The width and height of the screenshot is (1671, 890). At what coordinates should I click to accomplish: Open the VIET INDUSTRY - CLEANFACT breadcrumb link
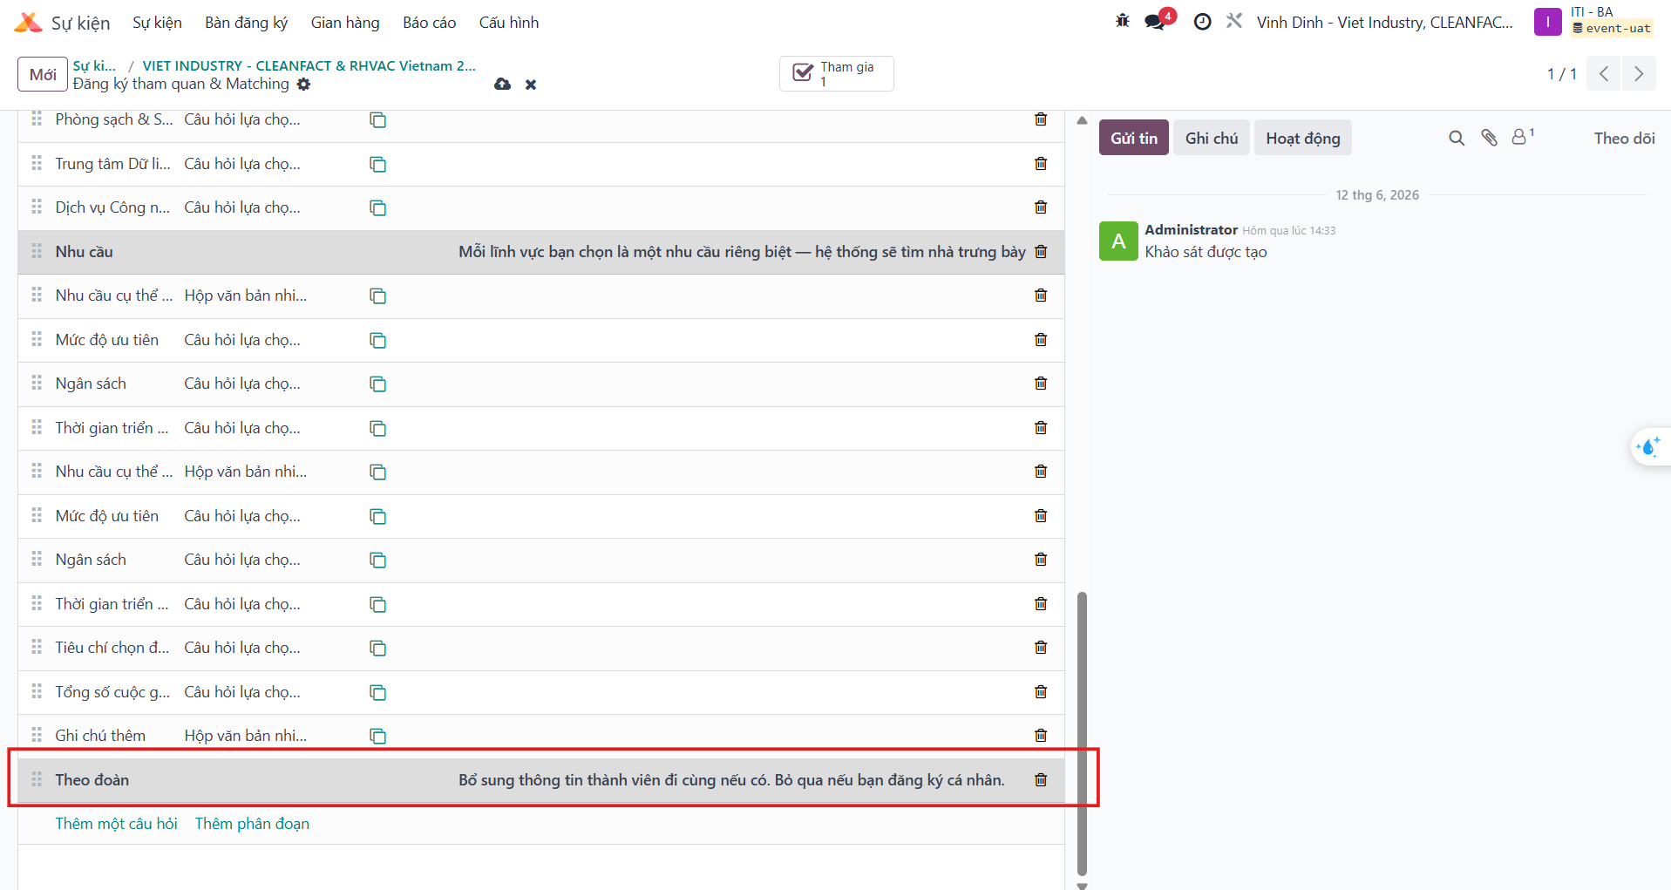pyautogui.click(x=309, y=65)
